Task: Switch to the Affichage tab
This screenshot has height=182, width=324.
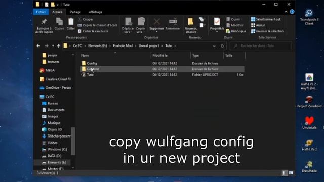Action: (96, 12)
